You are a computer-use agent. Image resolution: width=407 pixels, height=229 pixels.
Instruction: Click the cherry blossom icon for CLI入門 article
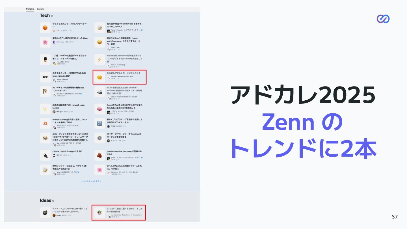(x=45, y=42)
